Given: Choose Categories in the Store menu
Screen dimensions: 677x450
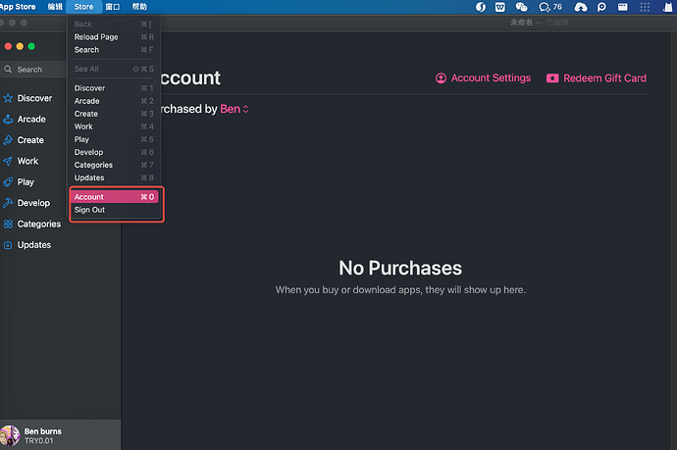Looking at the screenshot, I should 114,165.
